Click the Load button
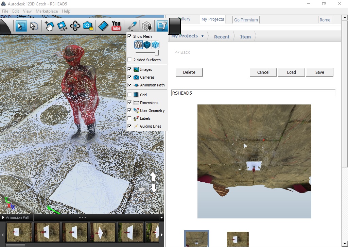348x247 pixels. tap(291, 72)
